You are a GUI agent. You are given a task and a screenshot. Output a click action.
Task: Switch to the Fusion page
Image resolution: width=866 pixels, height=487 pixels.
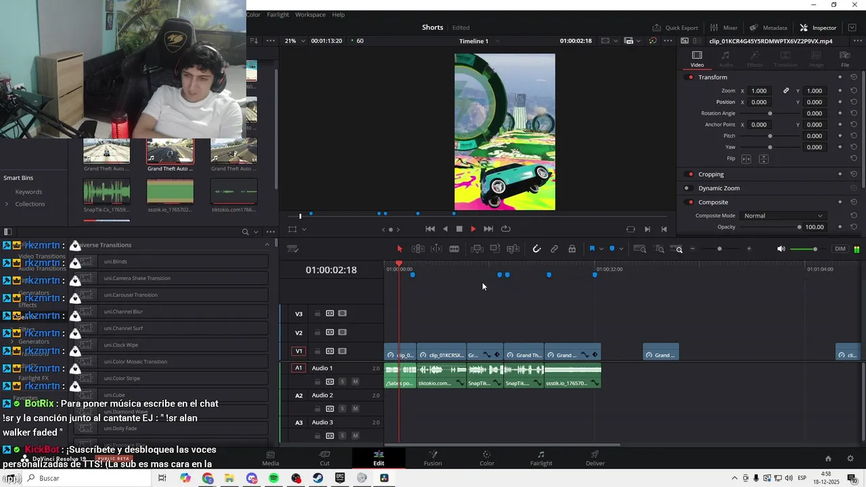pos(433,458)
